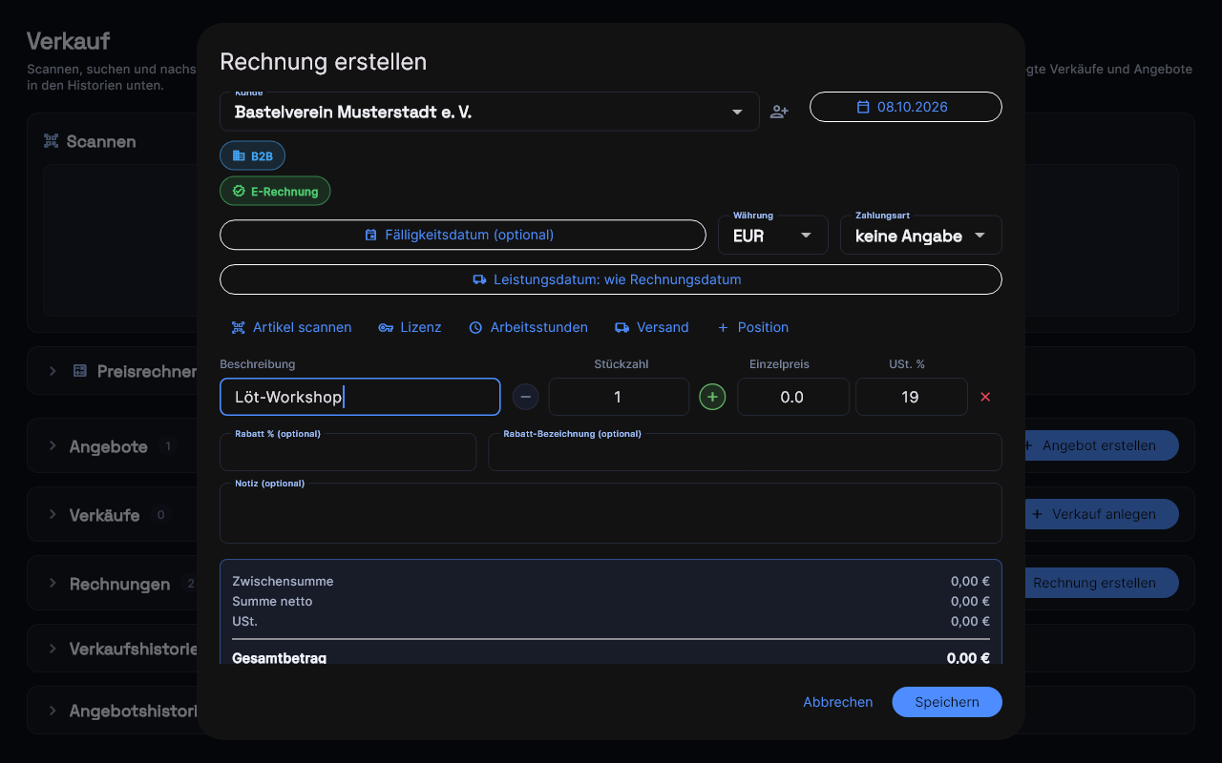The height and width of the screenshot is (763, 1222).
Task: Cancel with Abbrechen
Action: coord(837,702)
